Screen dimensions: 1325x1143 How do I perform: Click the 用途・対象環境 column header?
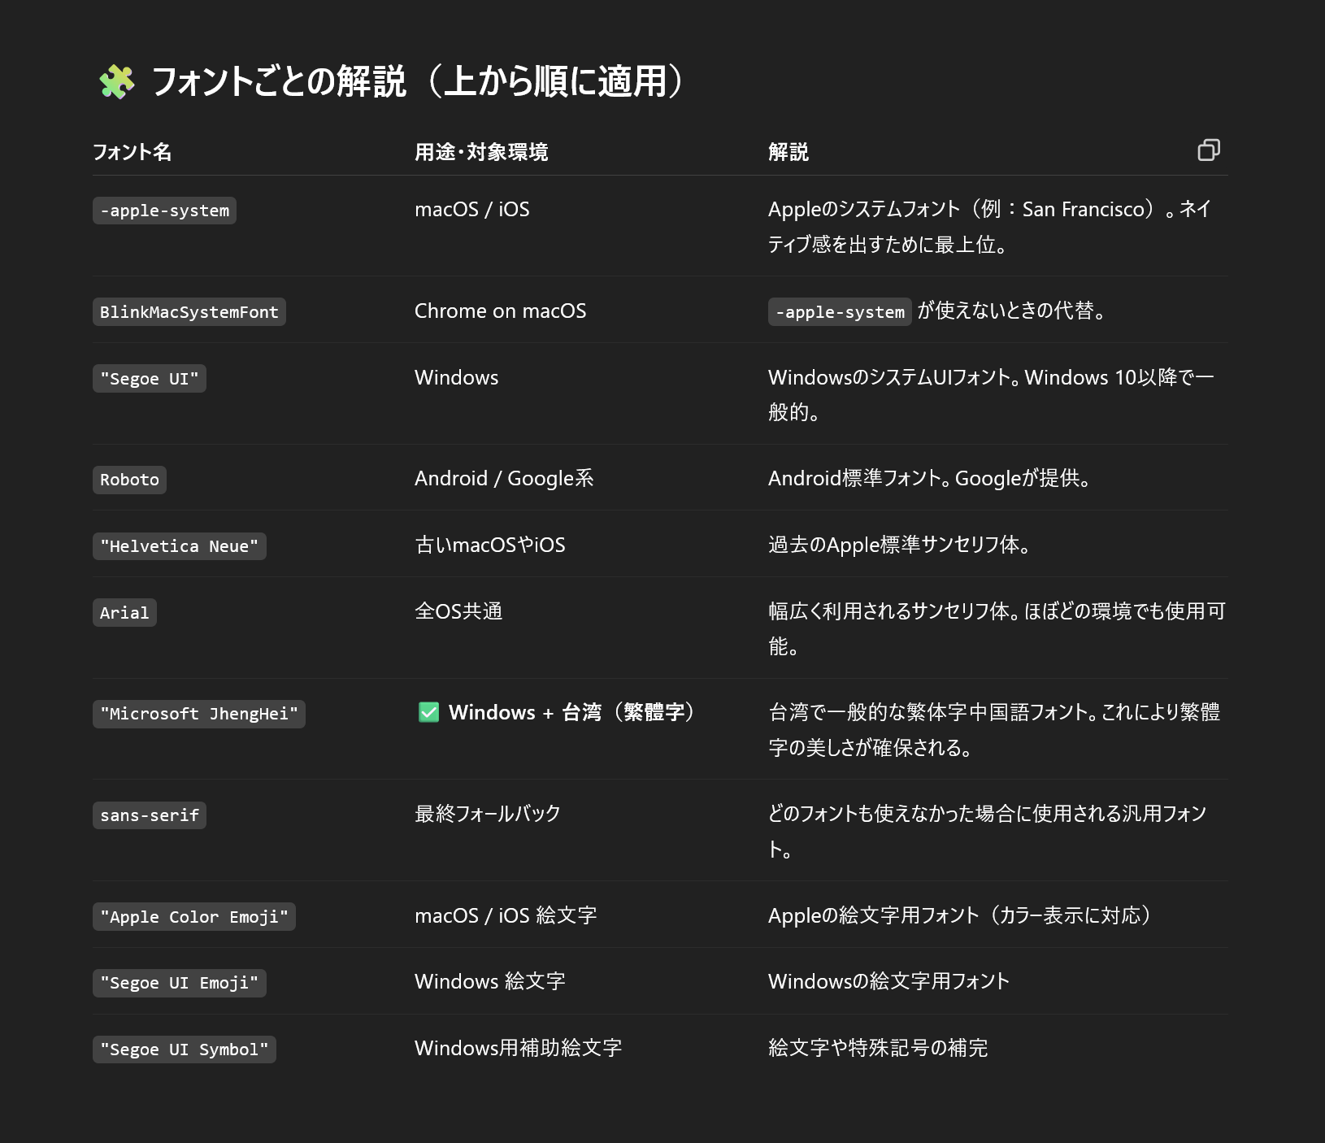coord(481,152)
